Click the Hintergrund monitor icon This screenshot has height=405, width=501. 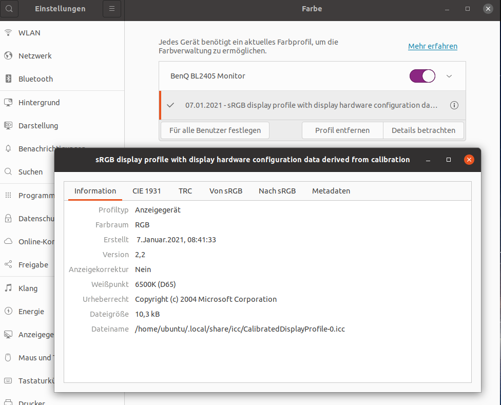coord(8,102)
